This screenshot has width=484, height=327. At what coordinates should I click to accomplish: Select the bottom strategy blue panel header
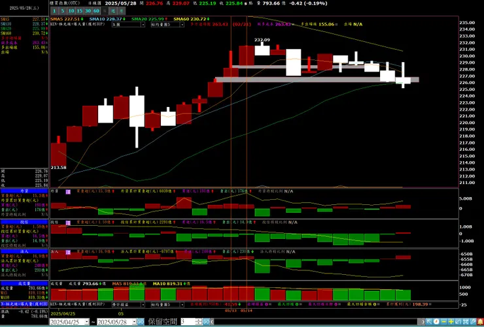24,304
